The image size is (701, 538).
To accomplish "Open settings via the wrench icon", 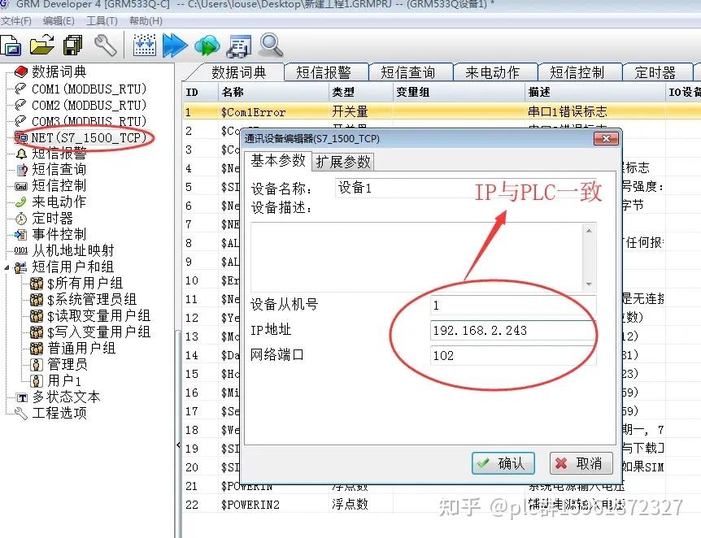I will coord(106,46).
